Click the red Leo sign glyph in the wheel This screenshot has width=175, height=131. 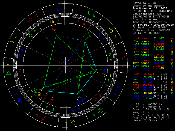[x=31, y=20]
